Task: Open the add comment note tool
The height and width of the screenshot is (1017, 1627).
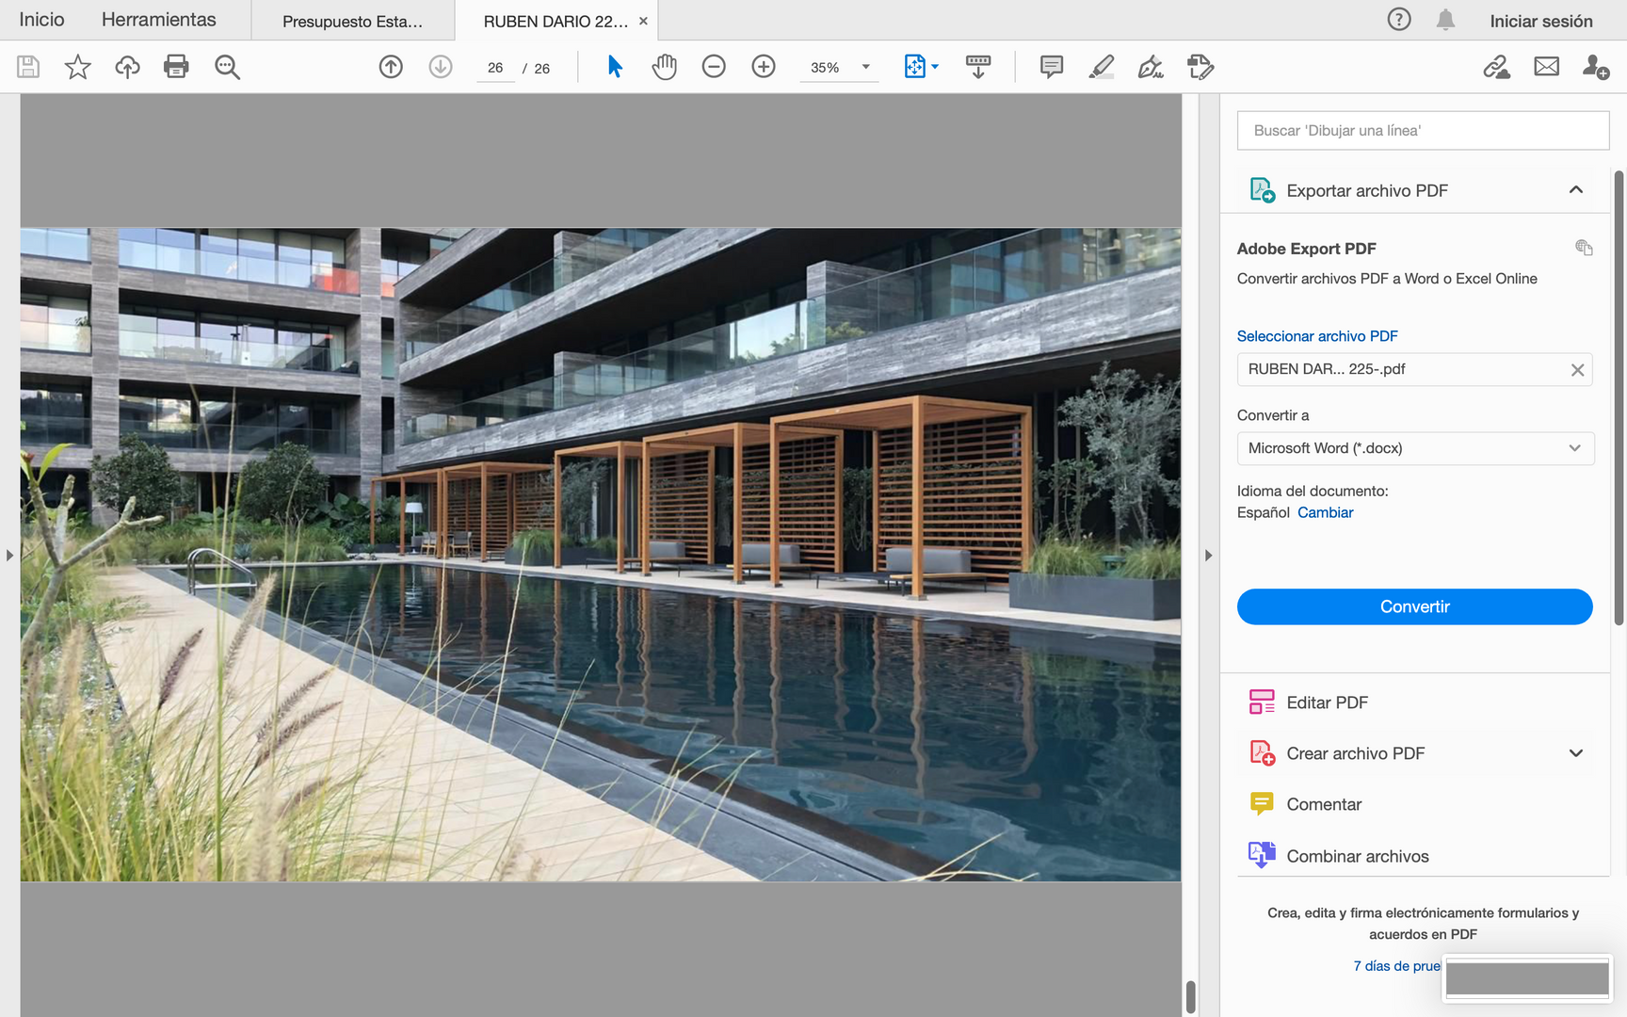Action: pos(1052,67)
